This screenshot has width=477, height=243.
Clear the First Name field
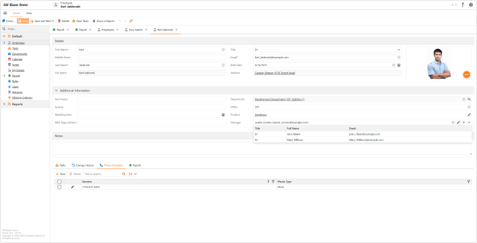point(223,50)
